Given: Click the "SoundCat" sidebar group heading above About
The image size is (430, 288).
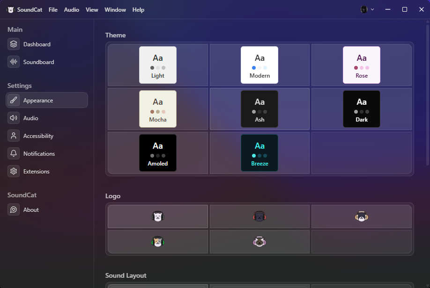Looking at the screenshot, I should point(22,195).
